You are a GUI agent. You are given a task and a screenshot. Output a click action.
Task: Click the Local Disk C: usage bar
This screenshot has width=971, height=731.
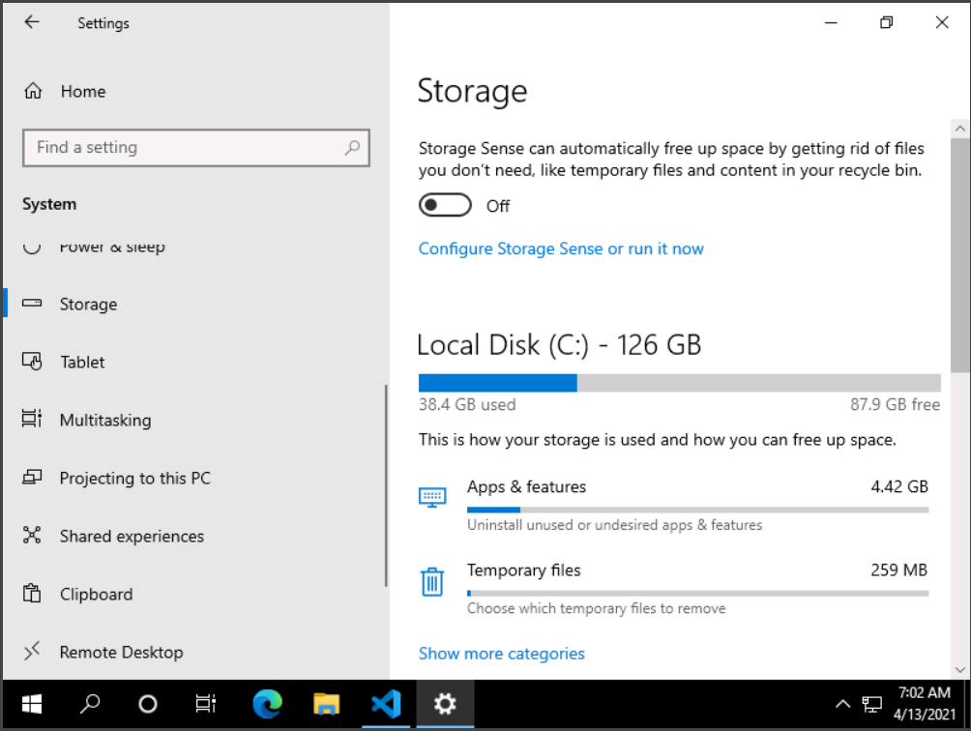point(679,383)
